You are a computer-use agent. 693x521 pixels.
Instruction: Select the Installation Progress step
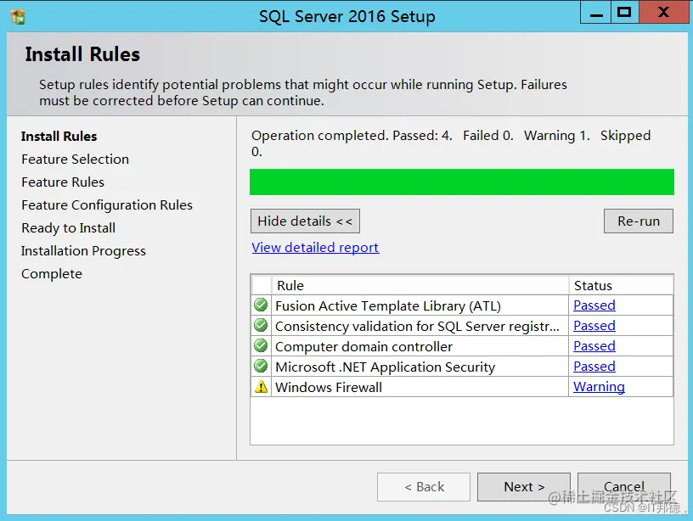pyautogui.click(x=83, y=251)
